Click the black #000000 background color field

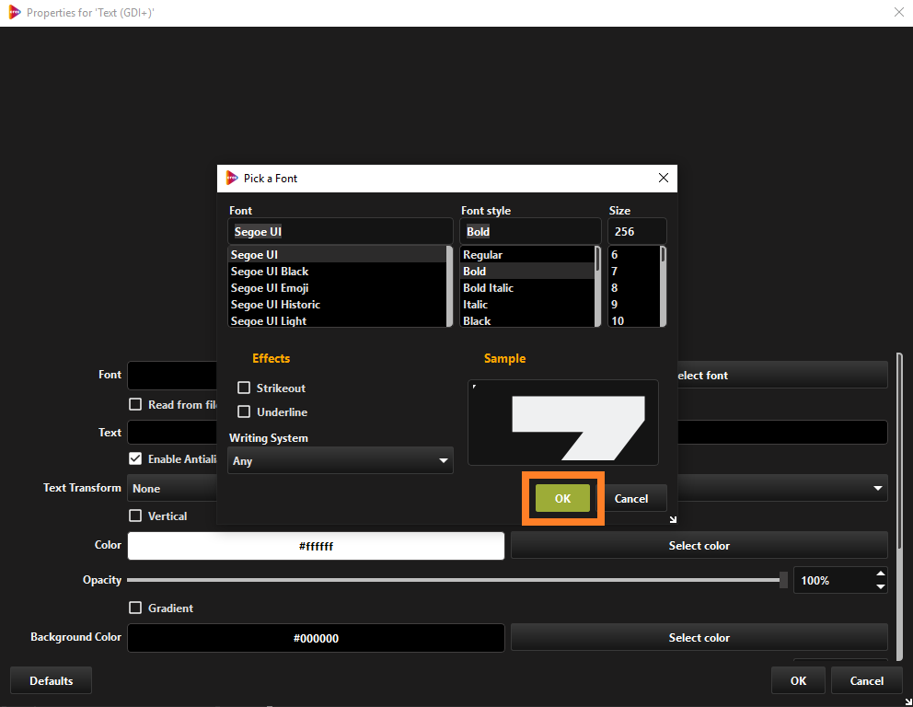(x=317, y=638)
